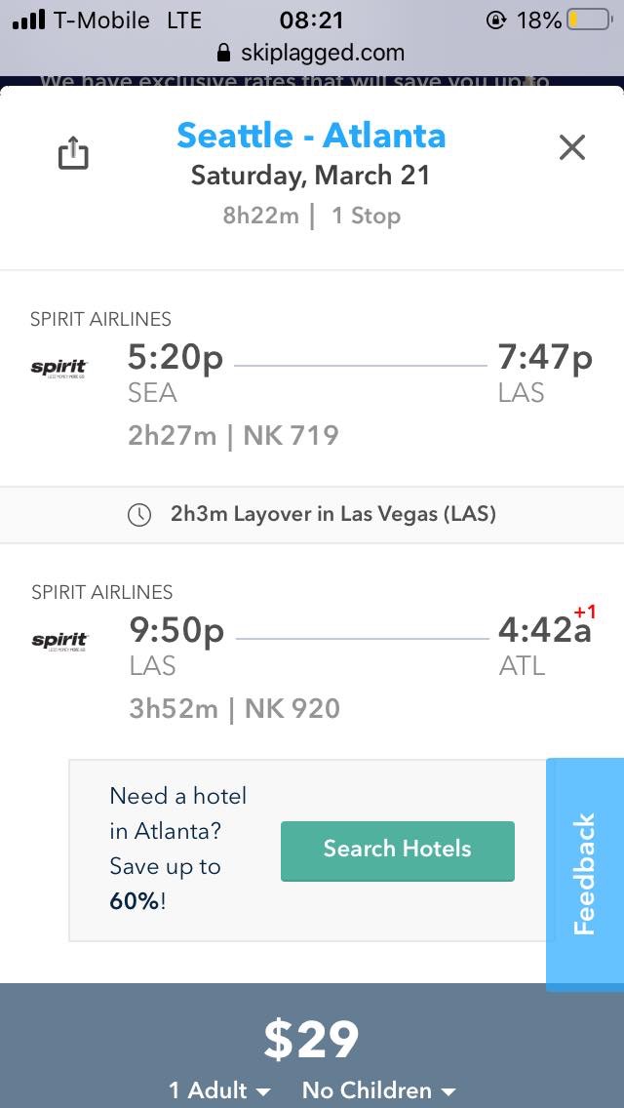The height and width of the screenshot is (1108, 624).
Task: Tap the battery icon in status bar
Action: click(588, 20)
